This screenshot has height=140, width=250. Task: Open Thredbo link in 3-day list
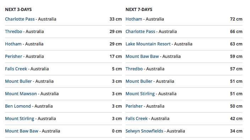pyautogui.click(x=13, y=32)
